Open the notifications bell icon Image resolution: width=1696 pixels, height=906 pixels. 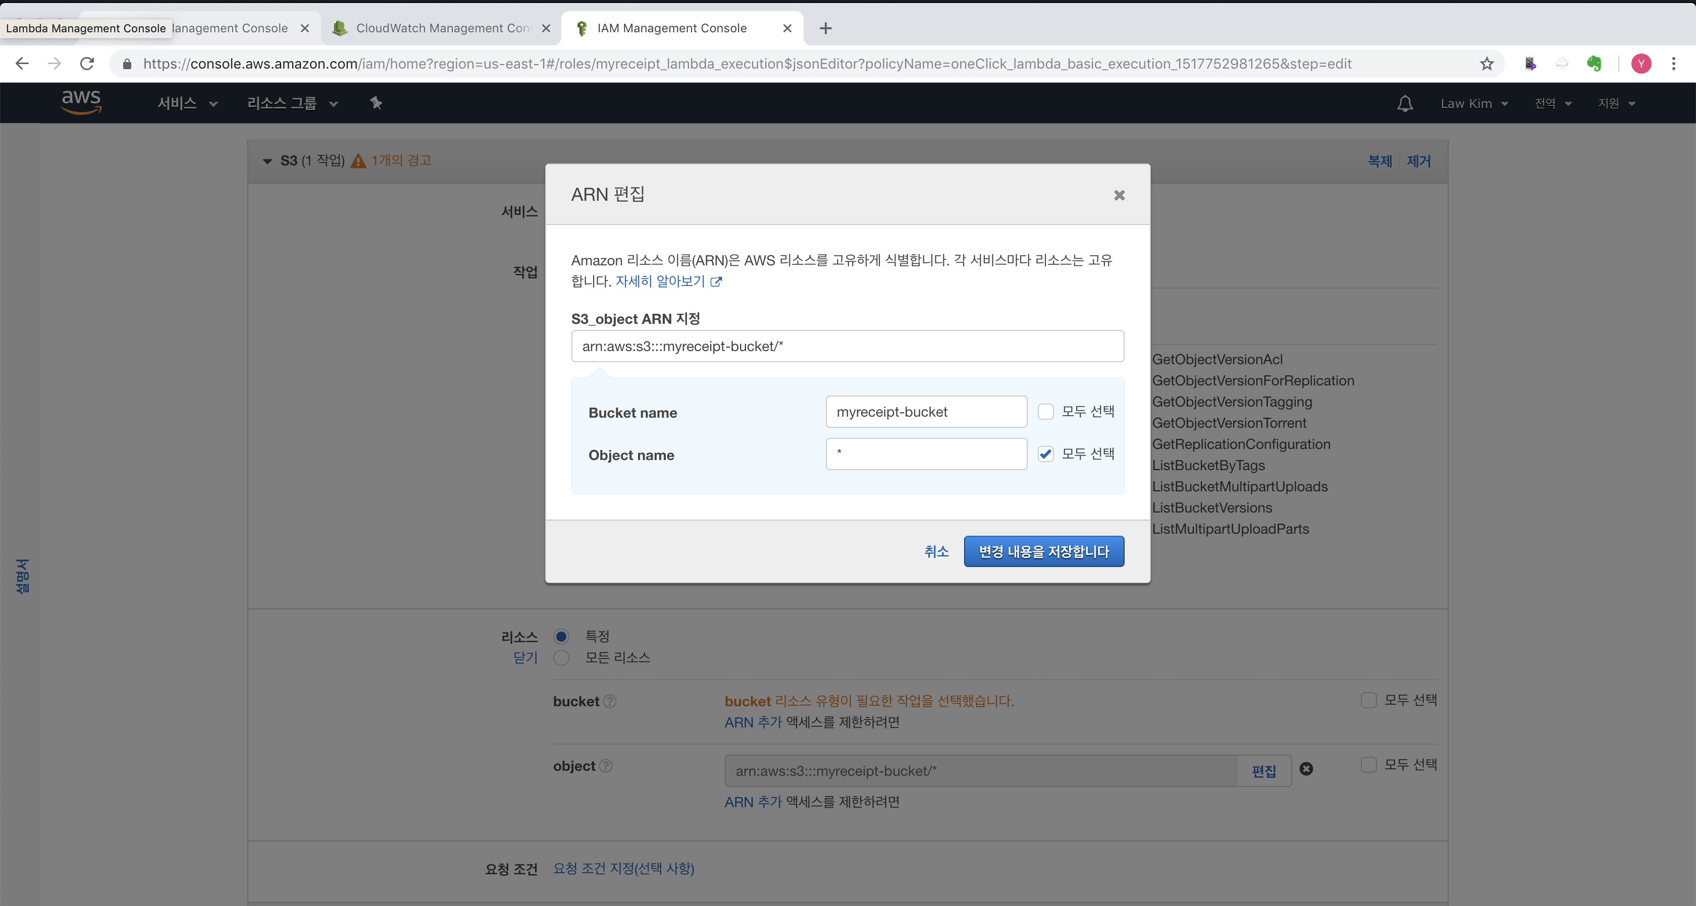click(x=1404, y=103)
